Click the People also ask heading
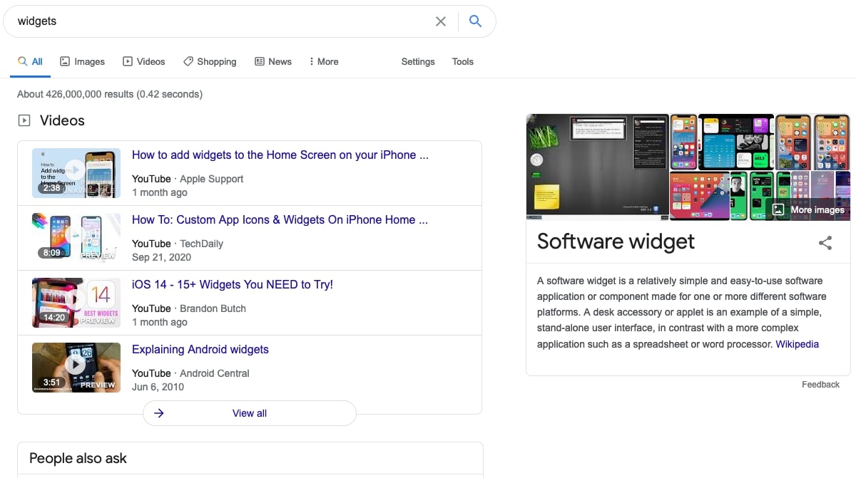This screenshot has height=478, width=856. [78, 458]
